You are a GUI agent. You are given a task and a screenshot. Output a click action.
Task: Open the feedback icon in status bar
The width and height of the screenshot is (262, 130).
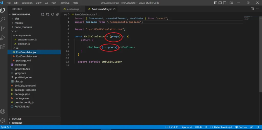coord(252,127)
